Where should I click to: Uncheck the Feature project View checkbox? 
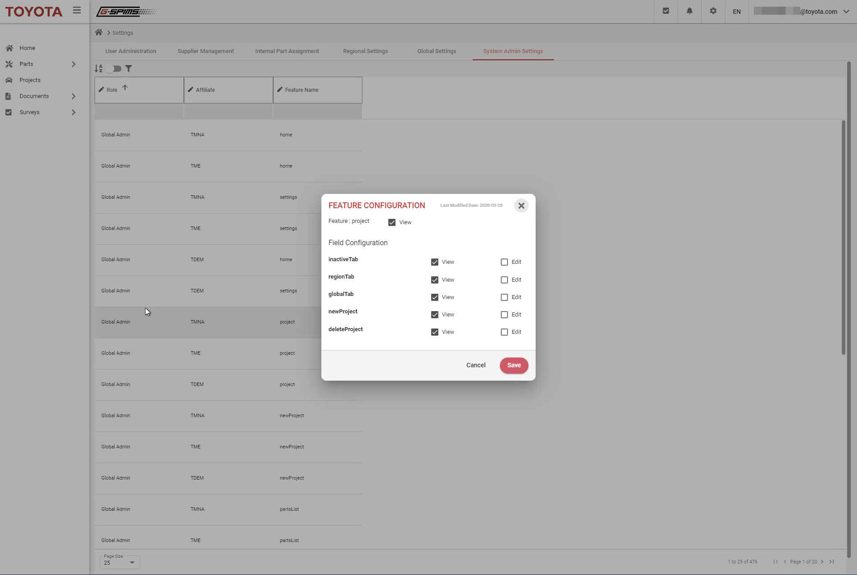point(392,222)
